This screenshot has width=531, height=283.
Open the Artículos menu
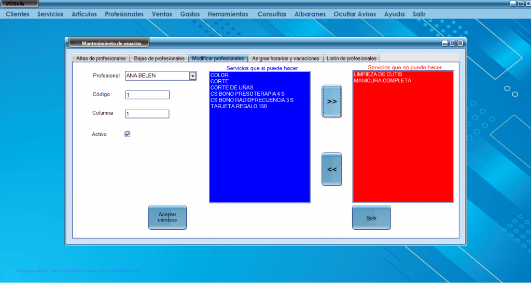pos(84,14)
